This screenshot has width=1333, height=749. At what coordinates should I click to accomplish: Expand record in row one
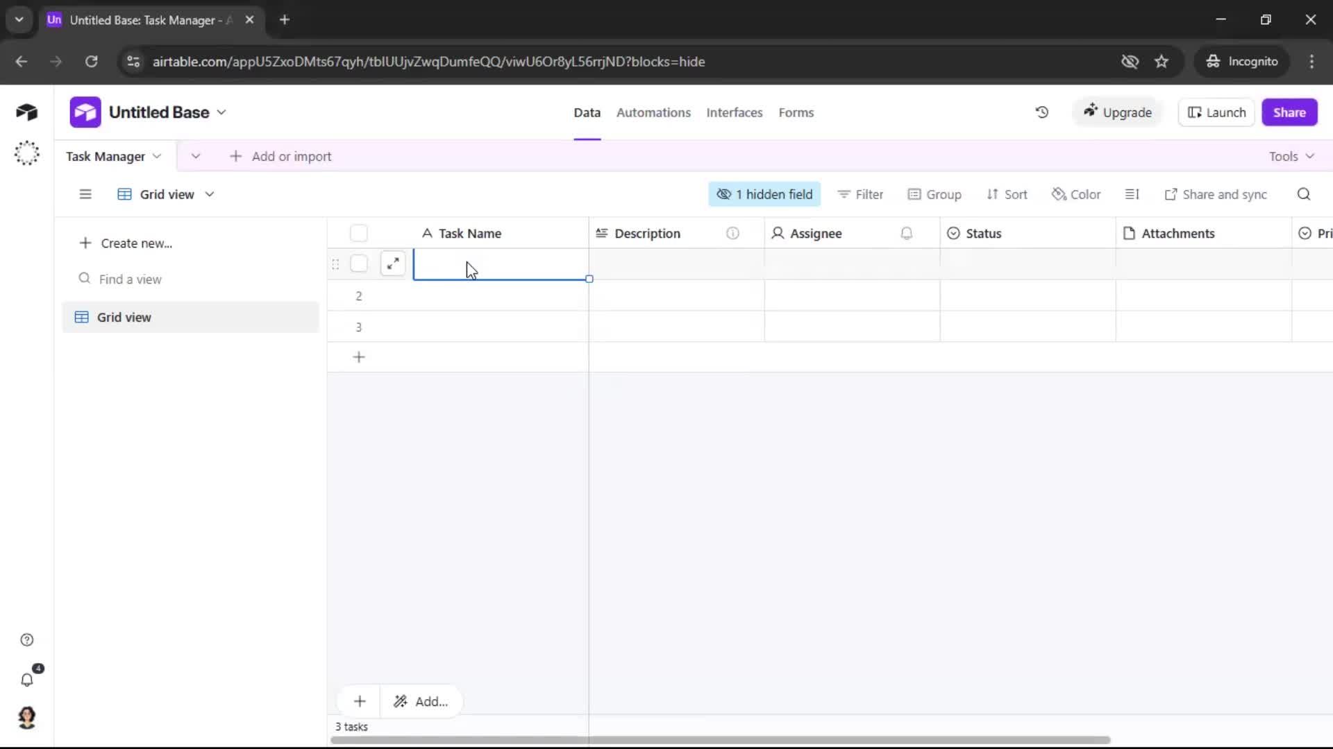coord(393,264)
